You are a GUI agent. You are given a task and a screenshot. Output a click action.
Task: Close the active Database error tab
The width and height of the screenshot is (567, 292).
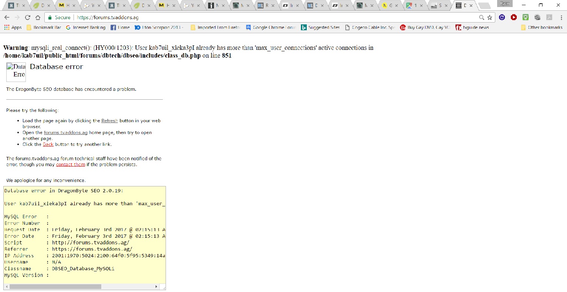[471, 6]
